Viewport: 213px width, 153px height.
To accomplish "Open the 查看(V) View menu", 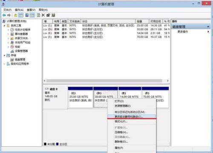I will [31, 10].
